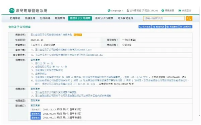
Task: Click the green mountain logo of 法令規章管理系統
Action: (12, 11)
